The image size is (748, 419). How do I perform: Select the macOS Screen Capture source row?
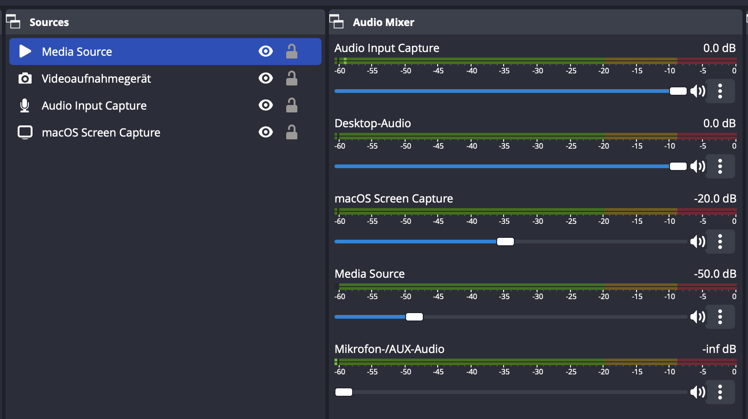pos(165,132)
